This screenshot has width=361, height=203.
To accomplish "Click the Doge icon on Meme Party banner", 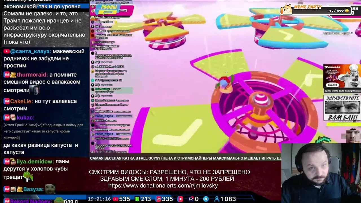I will [287, 9].
